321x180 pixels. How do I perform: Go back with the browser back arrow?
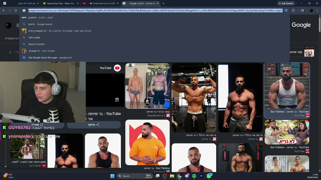pyautogui.click(x=4, y=10)
